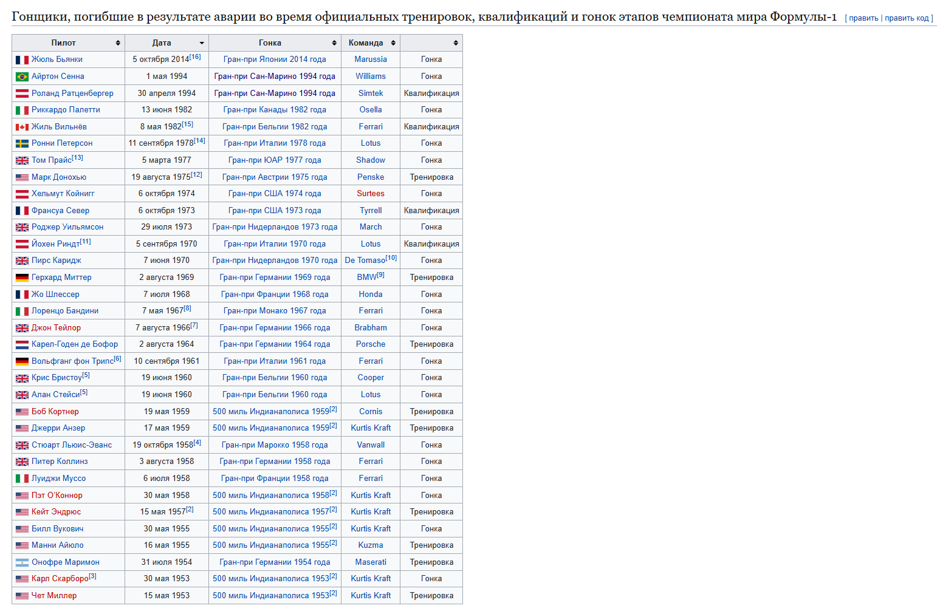
Task: Open the Kuzma team link
Action: (371, 545)
